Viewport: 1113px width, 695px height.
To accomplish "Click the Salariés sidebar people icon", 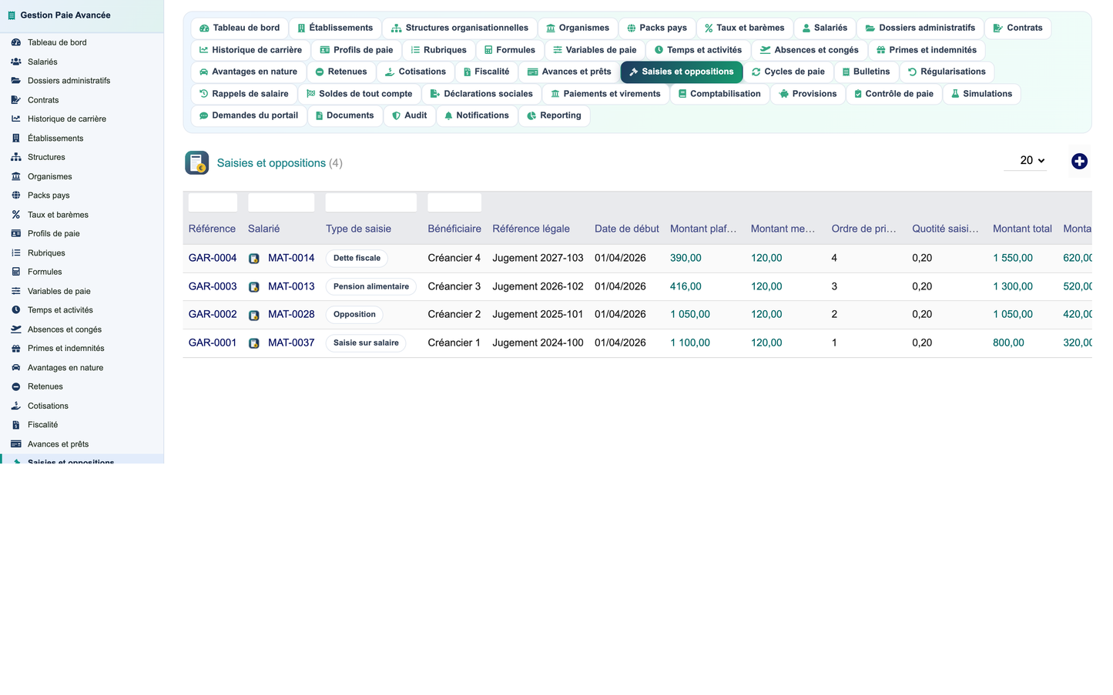I will (x=15, y=62).
